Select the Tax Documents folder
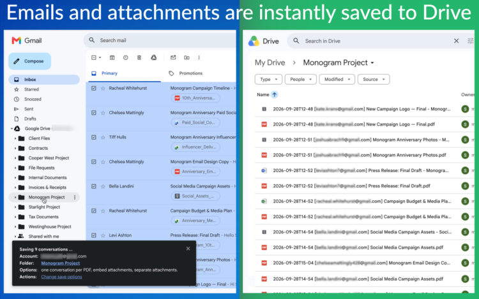479x299 pixels. point(43,217)
